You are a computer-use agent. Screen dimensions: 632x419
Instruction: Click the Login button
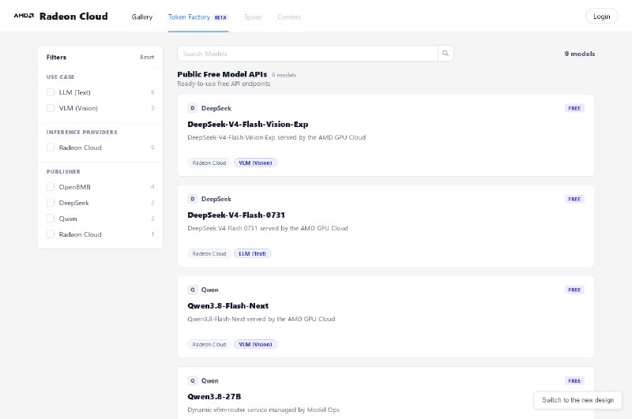[x=601, y=17]
